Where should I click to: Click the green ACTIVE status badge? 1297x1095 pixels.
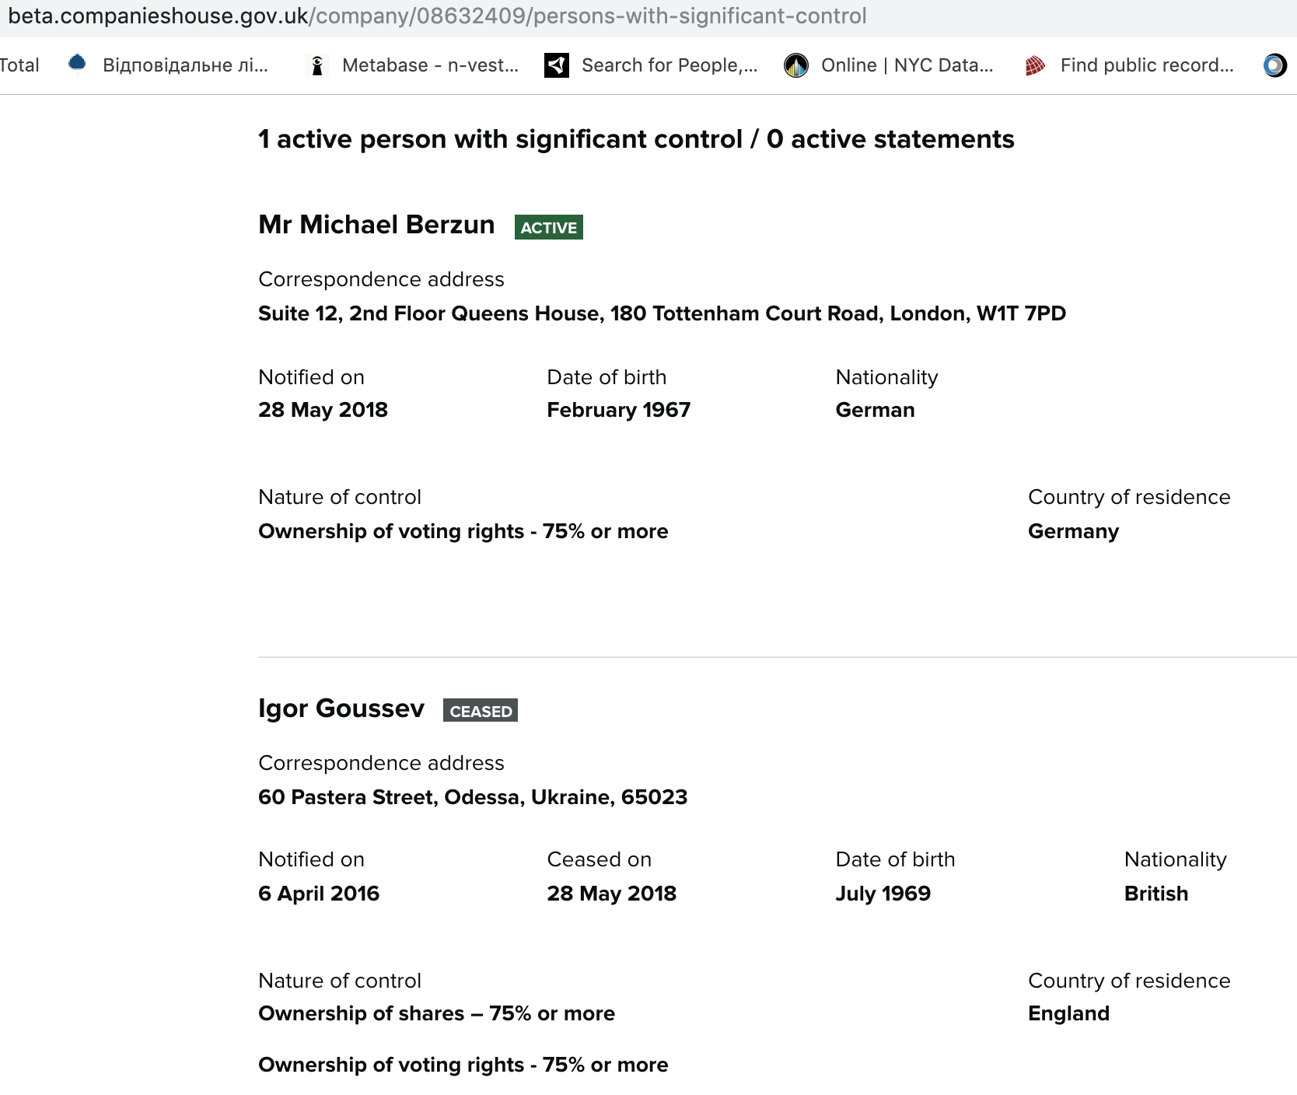coord(548,227)
